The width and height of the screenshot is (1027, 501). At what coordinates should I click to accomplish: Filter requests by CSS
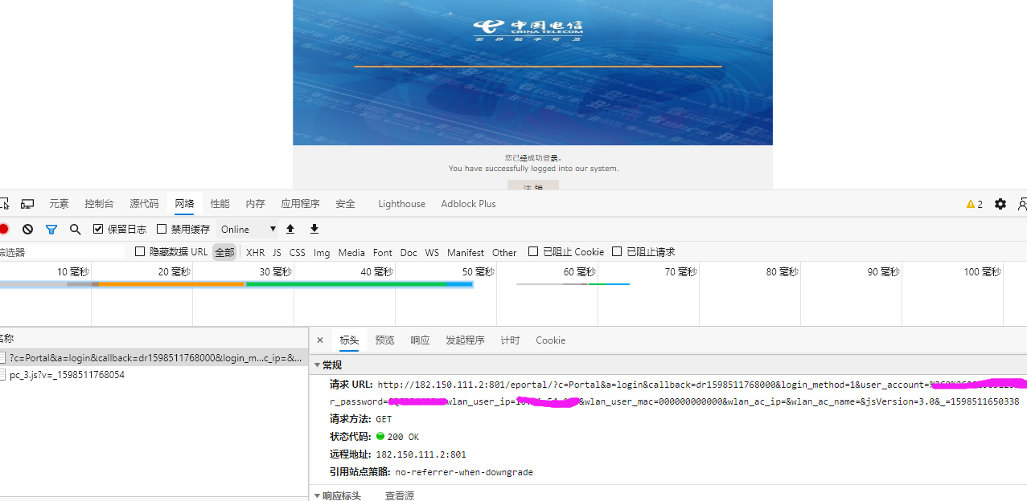pos(298,252)
